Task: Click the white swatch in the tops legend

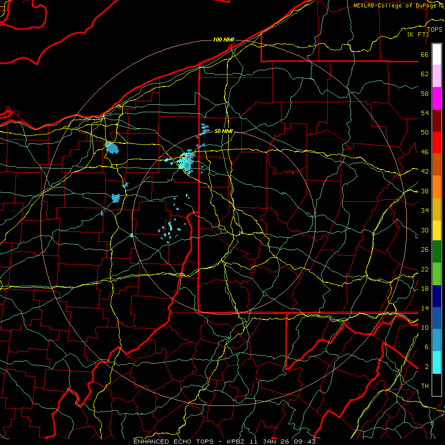Action: coord(437,54)
